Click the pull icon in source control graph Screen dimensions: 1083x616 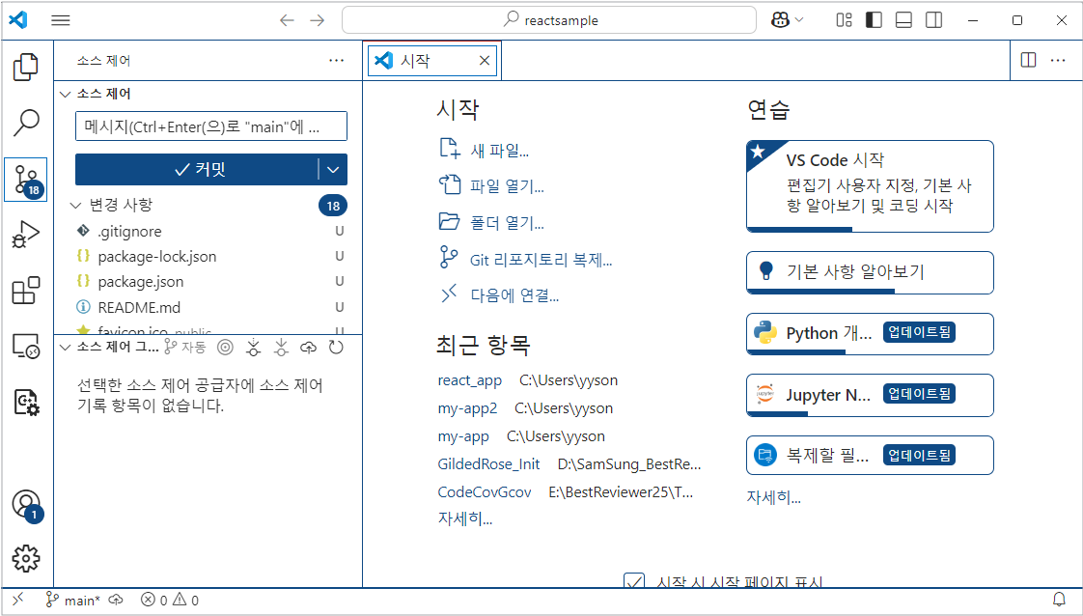pyautogui.click(x=281, y=348)
